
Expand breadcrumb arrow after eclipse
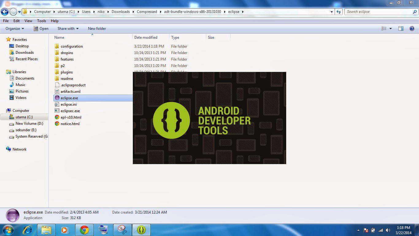tap(243, 12)
